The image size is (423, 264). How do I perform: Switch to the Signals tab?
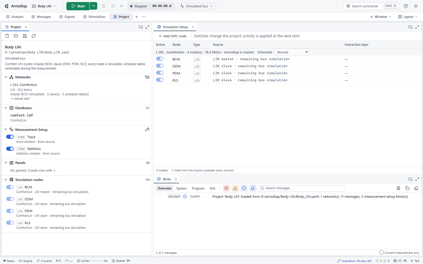67,17
